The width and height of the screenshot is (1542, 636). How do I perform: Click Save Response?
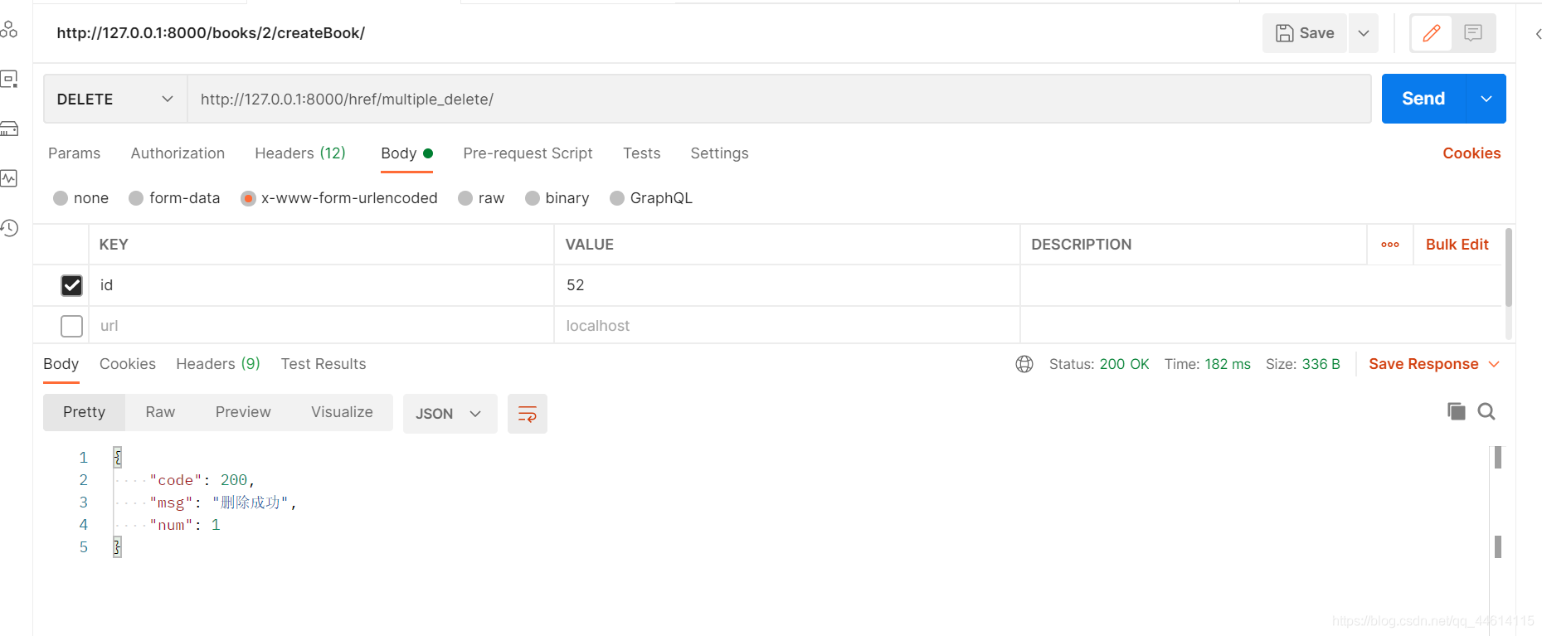click(x=1423, y=364)
